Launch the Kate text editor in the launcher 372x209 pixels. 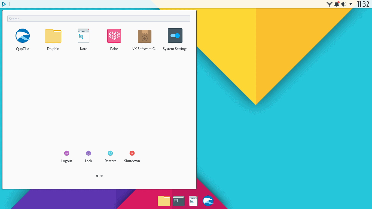pyautogui.click(x=84, y=36)
